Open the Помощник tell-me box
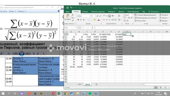The width and height of the screenshot is (170, 96). [x=154, y=11]
